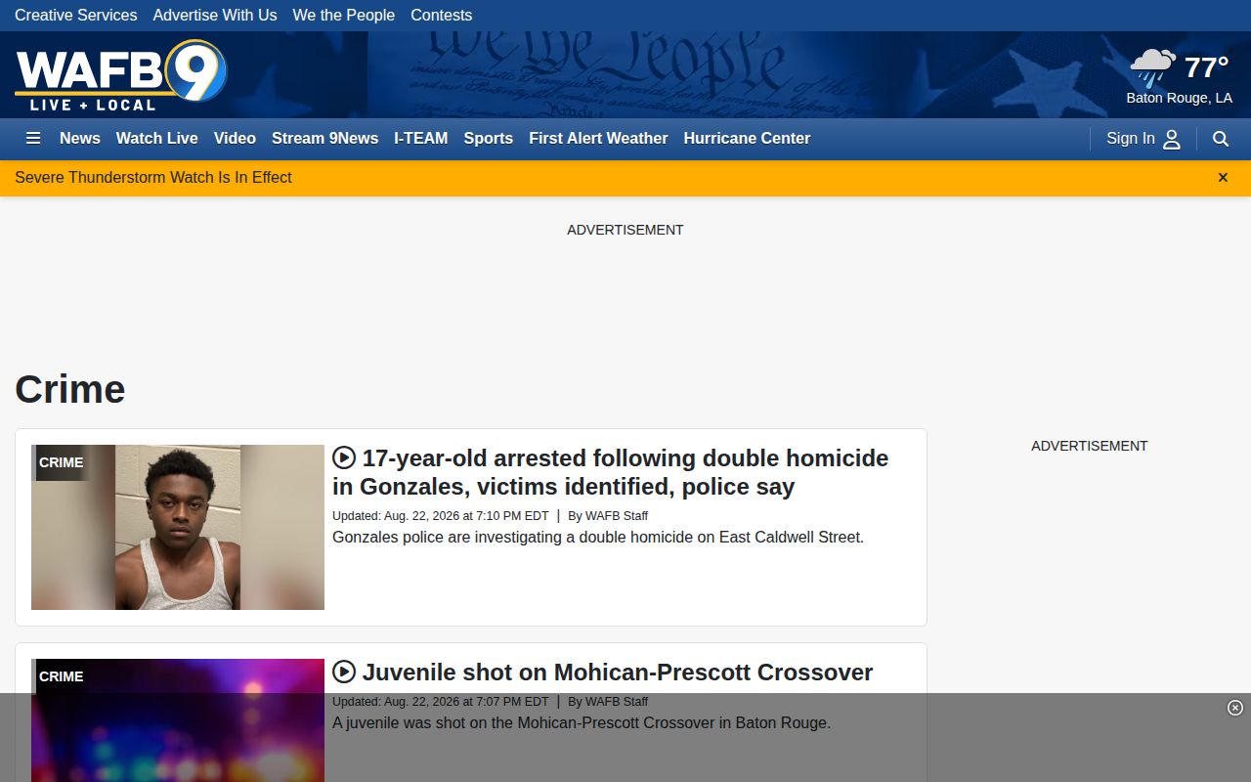Click the Sign In user icon
This screenshot has width=1251, height=782.
1172,139
